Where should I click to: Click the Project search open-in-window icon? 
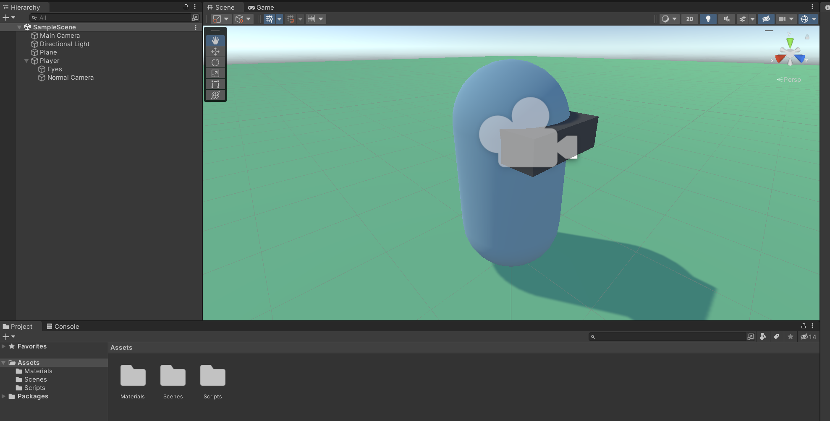(x=751, y=337)
